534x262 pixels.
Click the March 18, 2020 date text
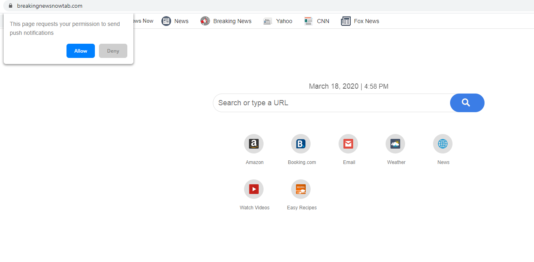pos(334,86)
